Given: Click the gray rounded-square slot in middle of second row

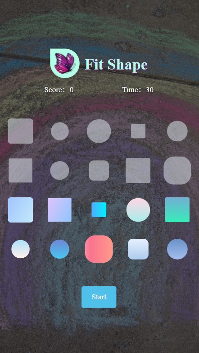Looking at the screenshot, I should point(99,171).
